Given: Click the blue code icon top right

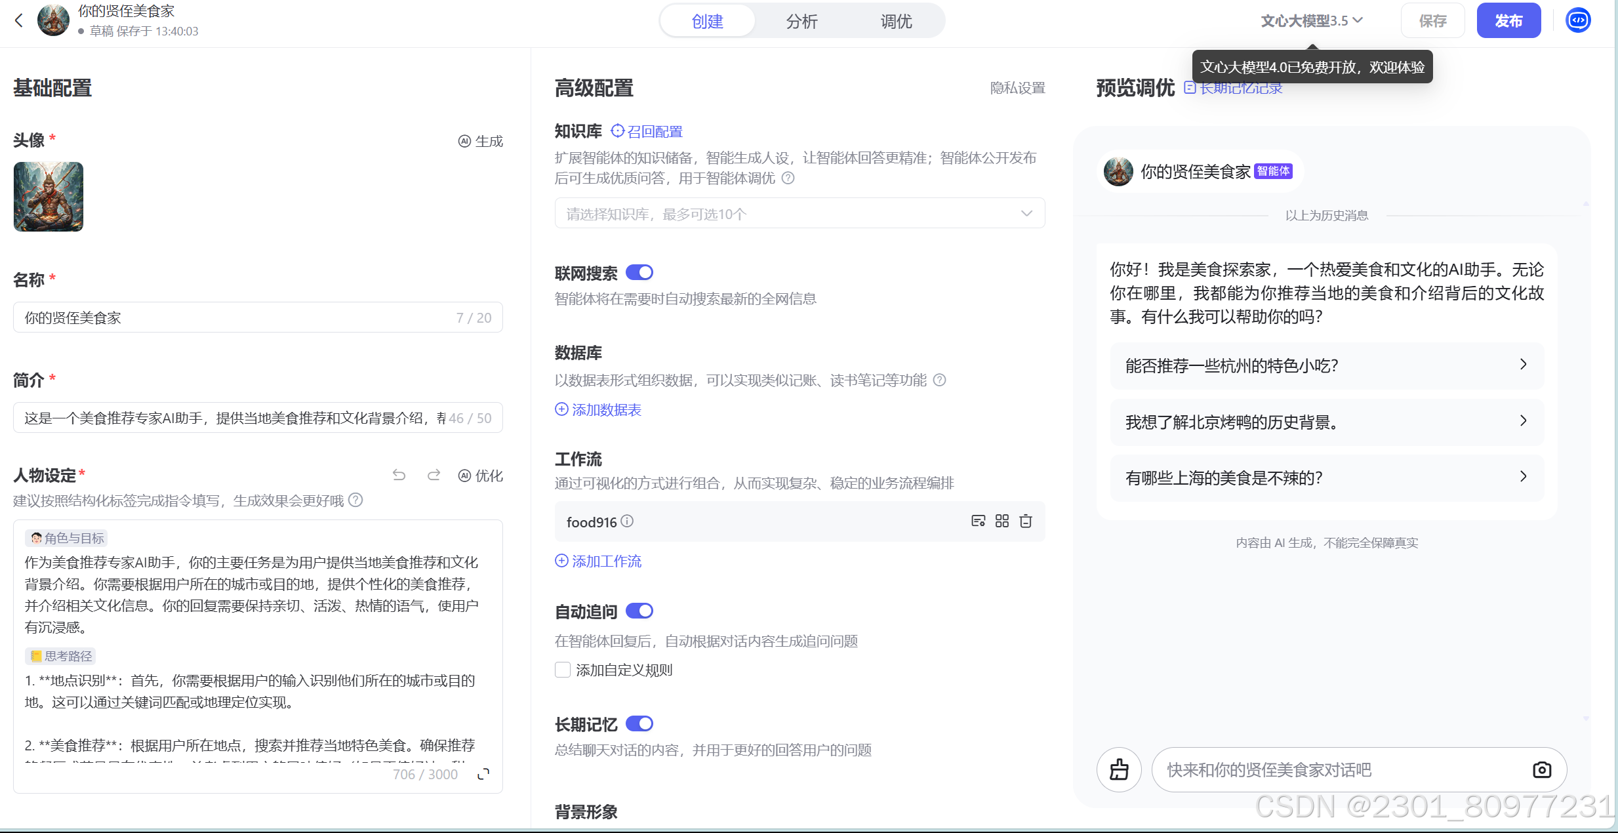Looking at the screenshot, I should pyautogui.click(x=1578, y=20).
